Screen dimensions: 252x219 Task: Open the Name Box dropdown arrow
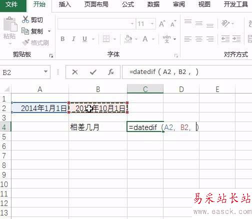45,71
